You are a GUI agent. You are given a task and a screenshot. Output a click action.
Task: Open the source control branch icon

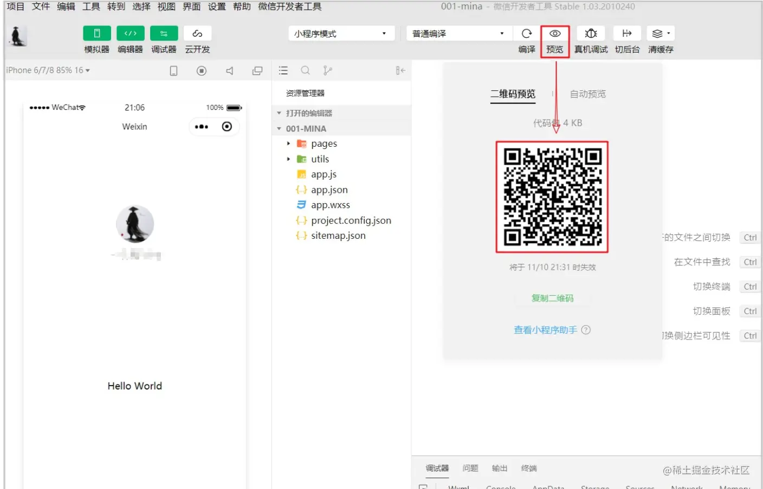click(327, 70)
